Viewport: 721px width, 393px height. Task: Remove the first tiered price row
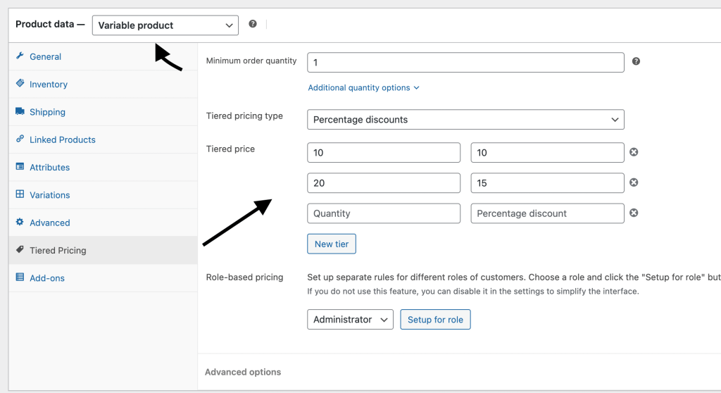coord(633,152)
